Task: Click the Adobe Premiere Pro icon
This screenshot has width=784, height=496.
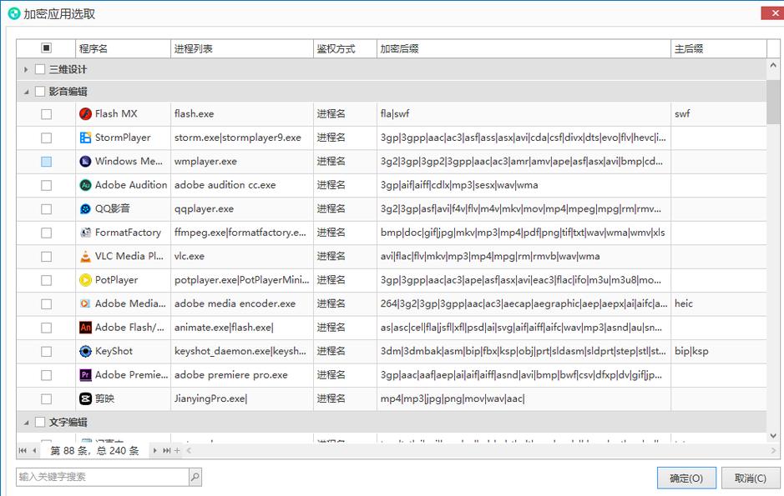Action: point(85,375)
